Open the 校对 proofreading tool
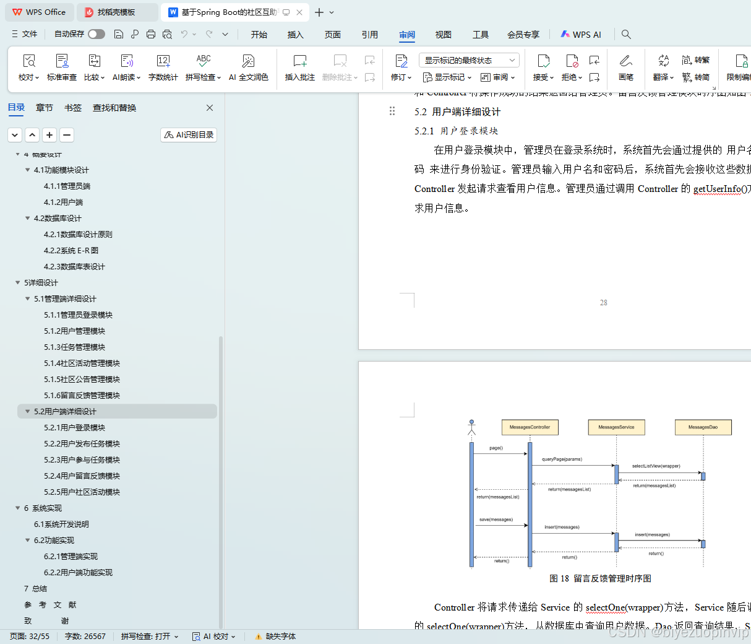The image size is (751, 644). point(28,67)
